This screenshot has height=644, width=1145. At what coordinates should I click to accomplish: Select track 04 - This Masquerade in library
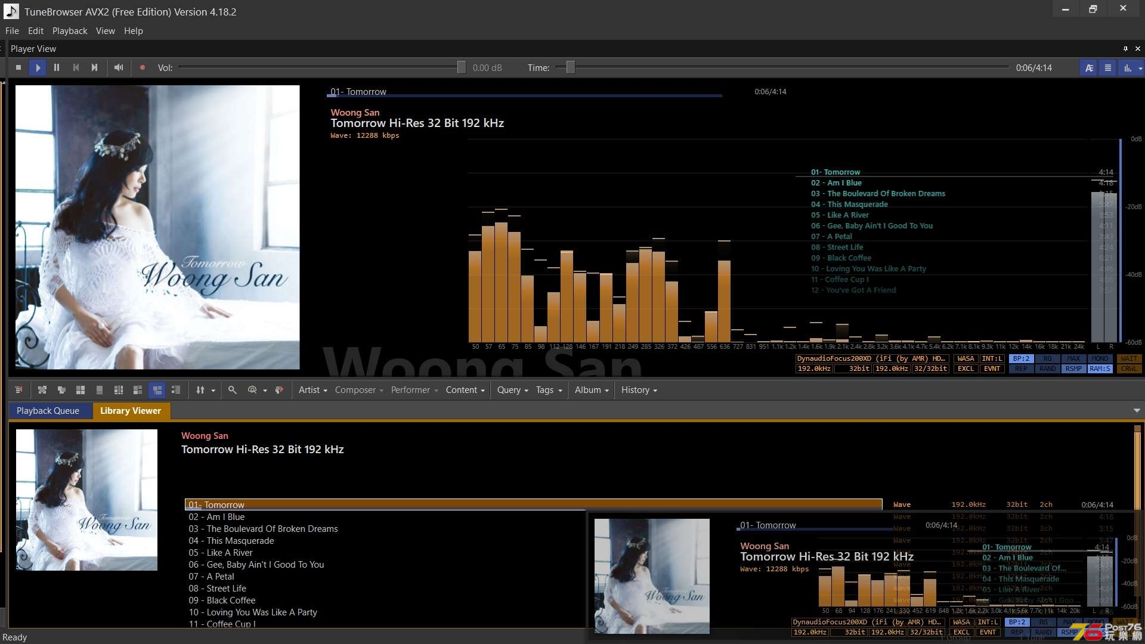coord(231,541)
